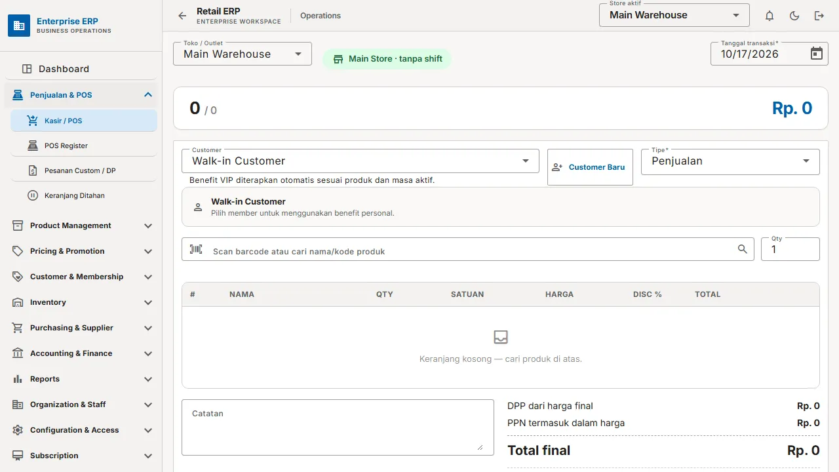
Task: Click the Customer Baru button
Action: click(x=590, y=167)
